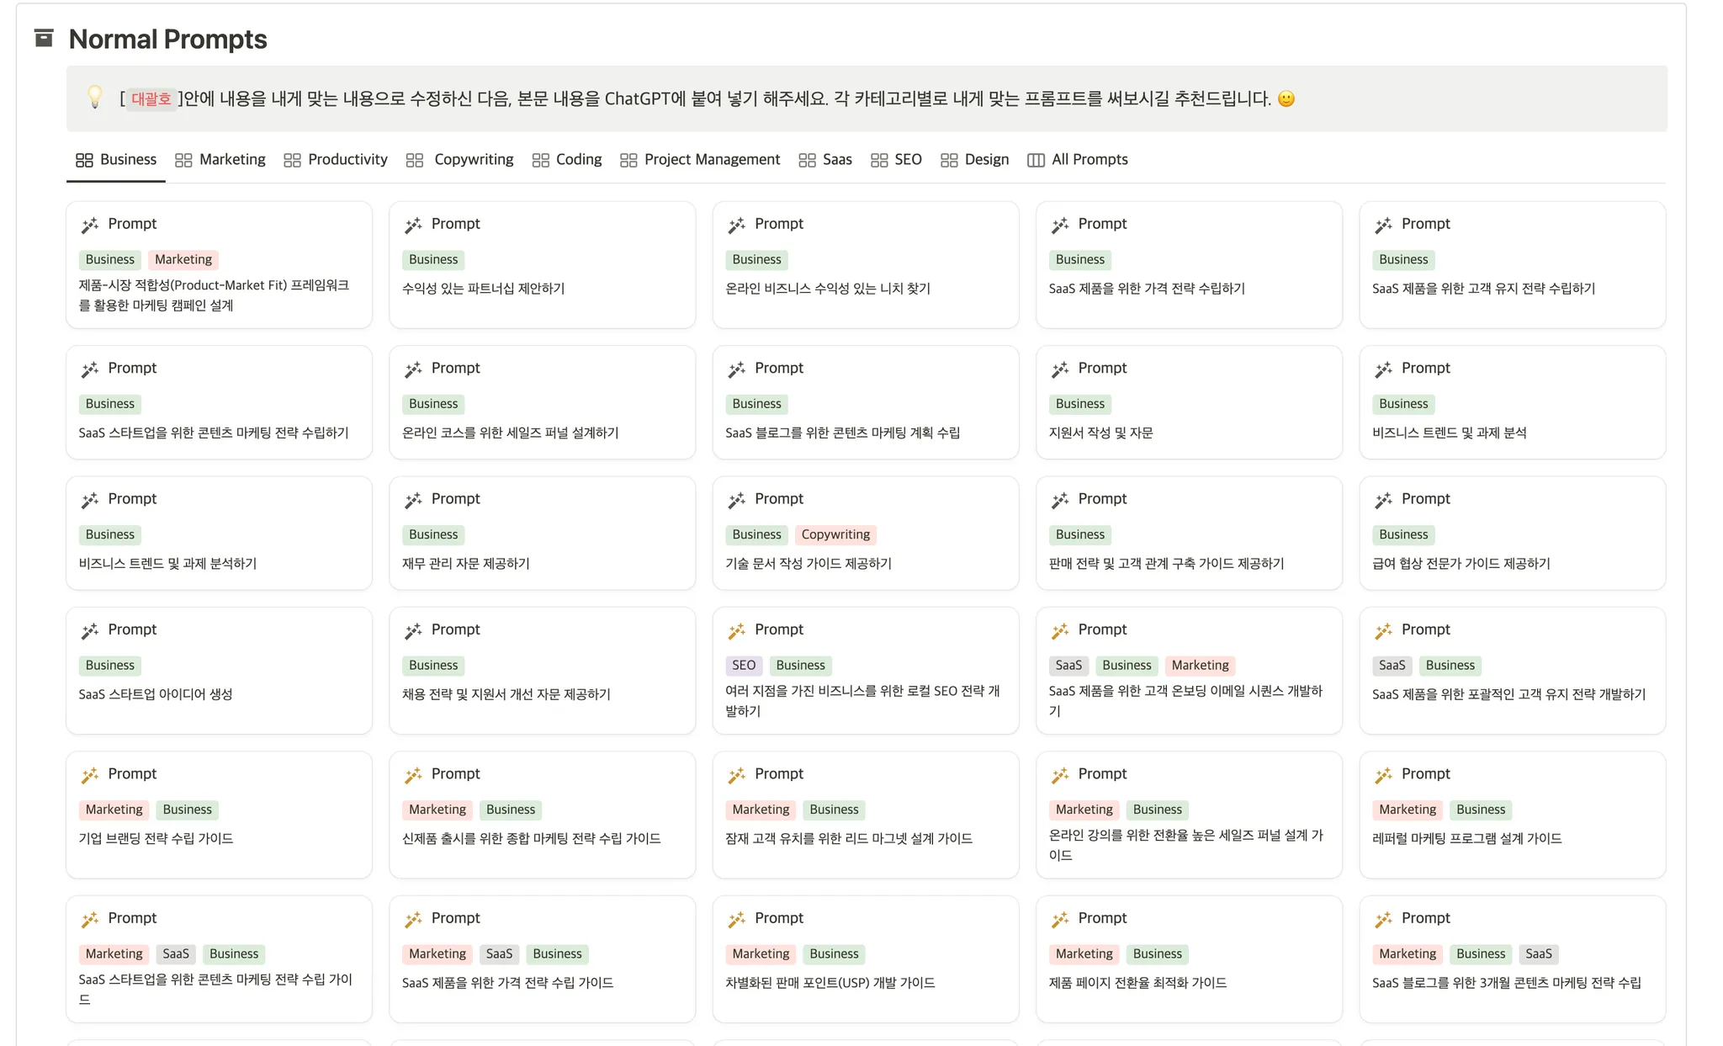Click the Copywriting tag on 기술 문서 card
The width and height of the screenshot is (1723, 1046).
(835, 534)
